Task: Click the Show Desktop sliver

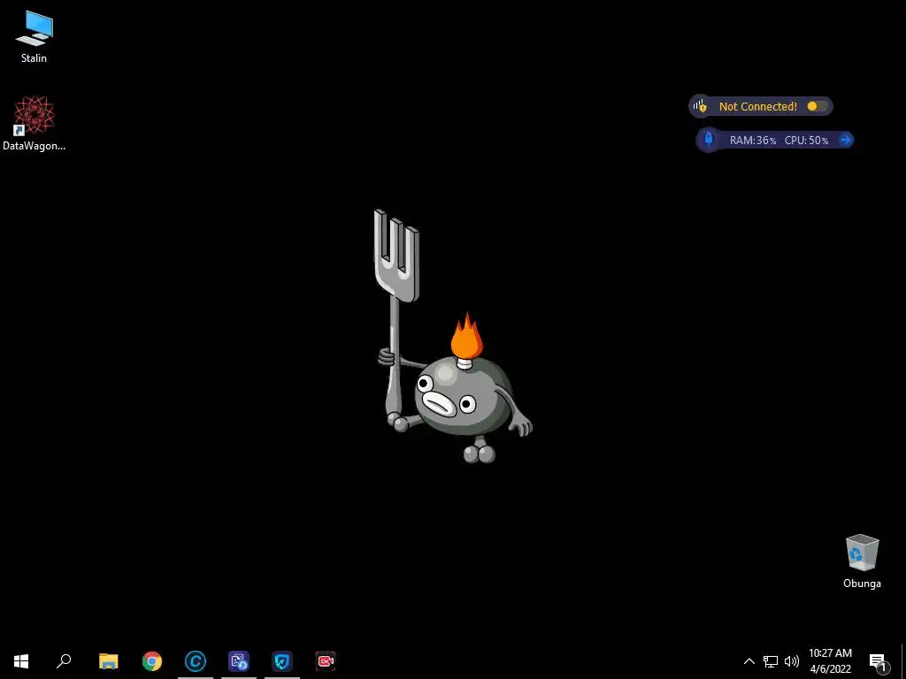Action: point(903,661)
